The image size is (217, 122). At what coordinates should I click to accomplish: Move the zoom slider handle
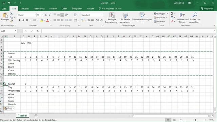click(x=195, y=120)
